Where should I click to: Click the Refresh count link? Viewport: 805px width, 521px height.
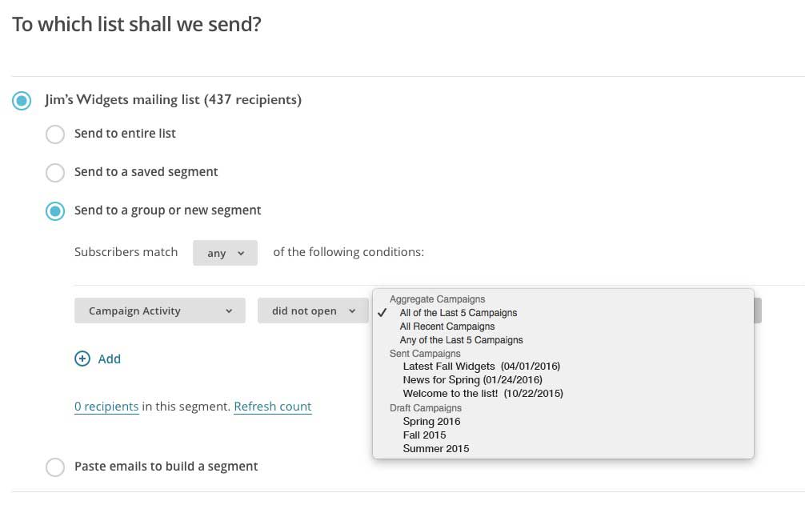coord(272,407)
